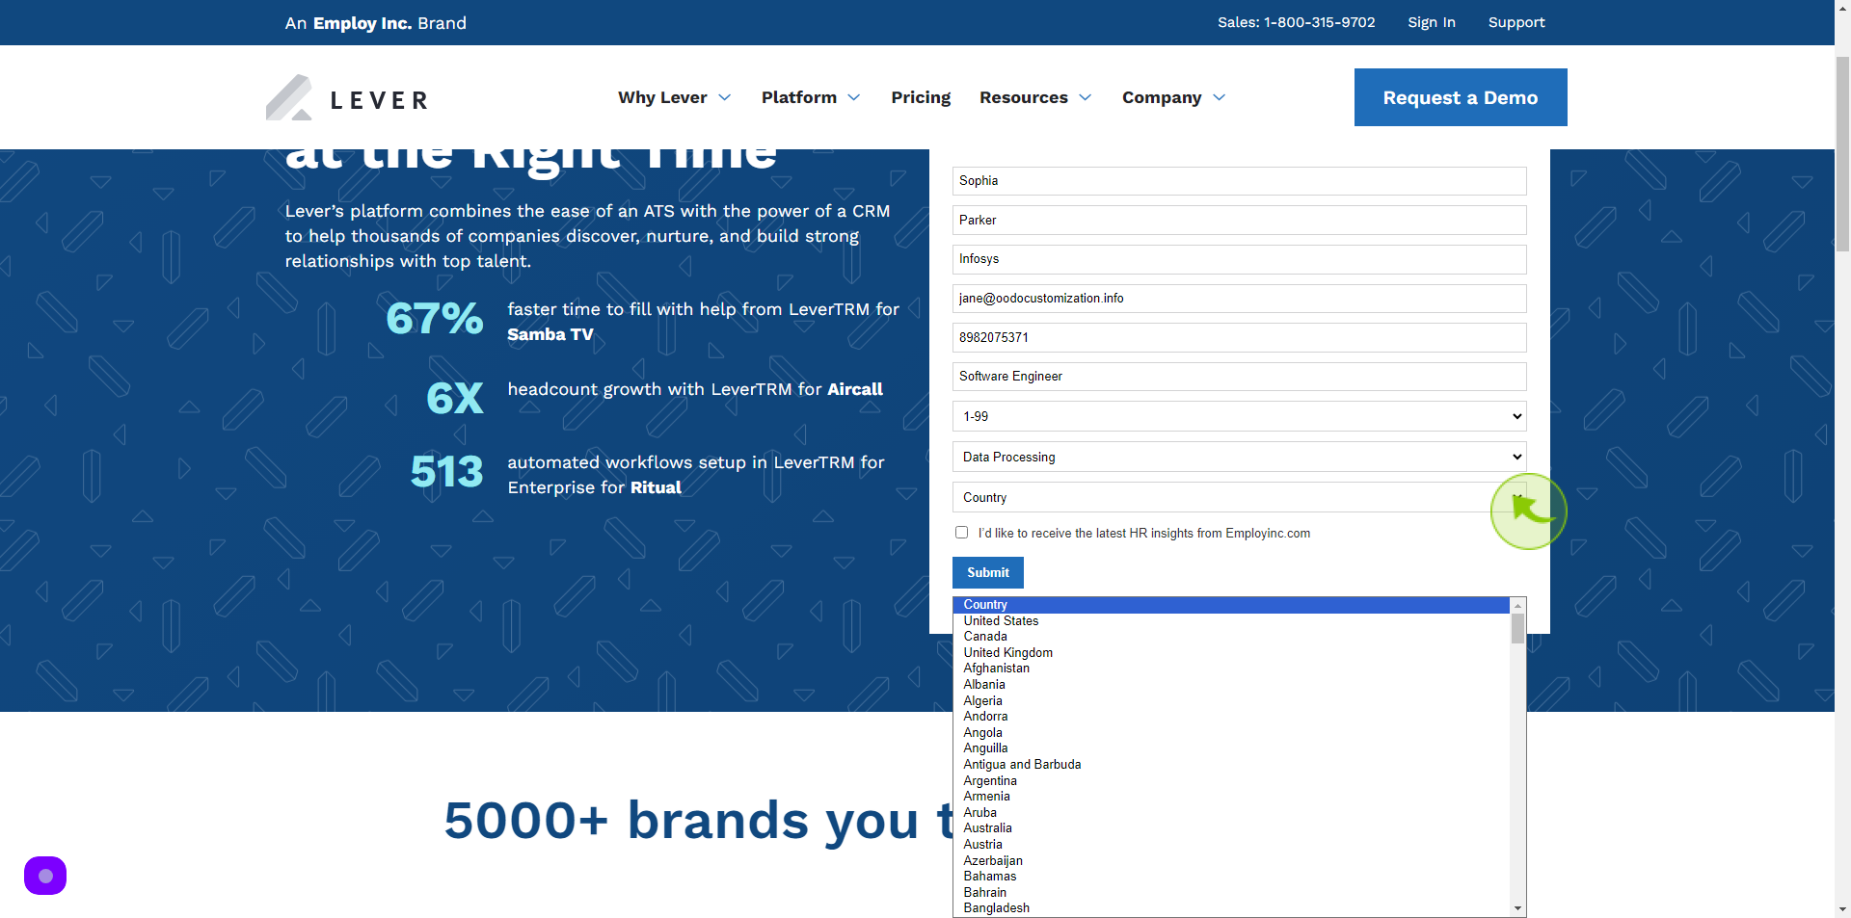Select Algeria from country list
Viewport: 1851px width, 918px height.
point(1231,701)
